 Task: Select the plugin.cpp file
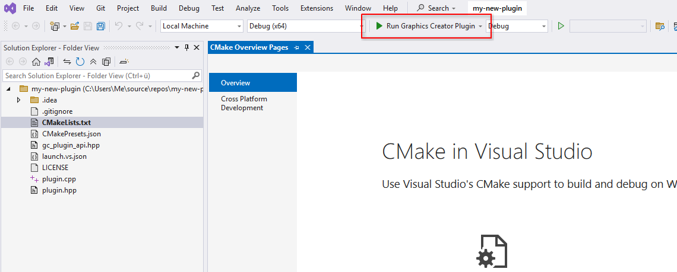[59, 178]
